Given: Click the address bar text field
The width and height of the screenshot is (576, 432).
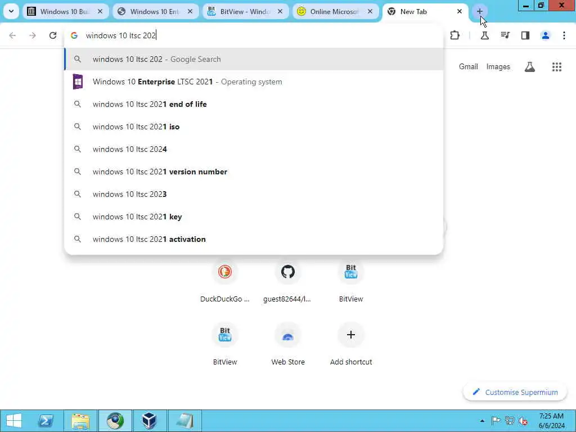Looking at the screenshot, I should 254,35.
